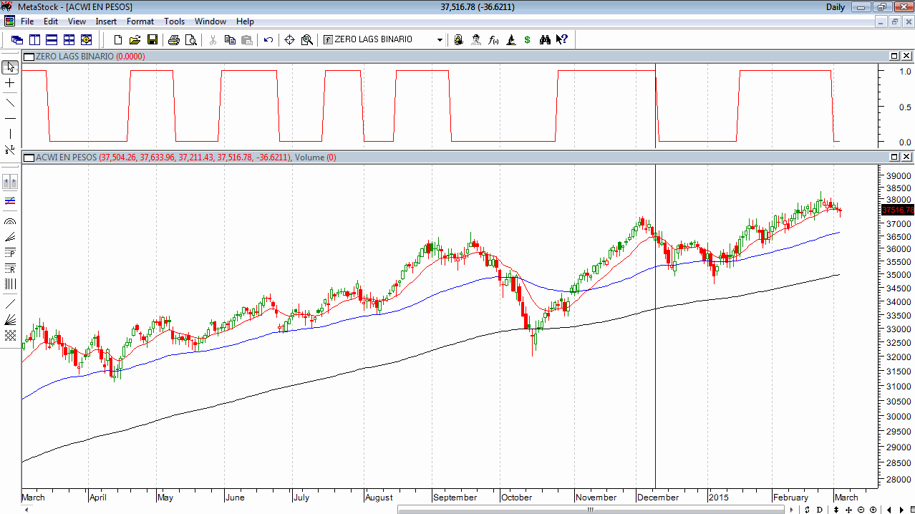Screen dimensions: 915x514
Task: Open the Format menu
Action: pos(140,21)
